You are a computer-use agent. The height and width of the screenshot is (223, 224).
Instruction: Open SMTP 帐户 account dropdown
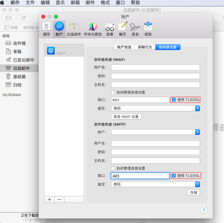pyautogui.click(x=156, y=132)
